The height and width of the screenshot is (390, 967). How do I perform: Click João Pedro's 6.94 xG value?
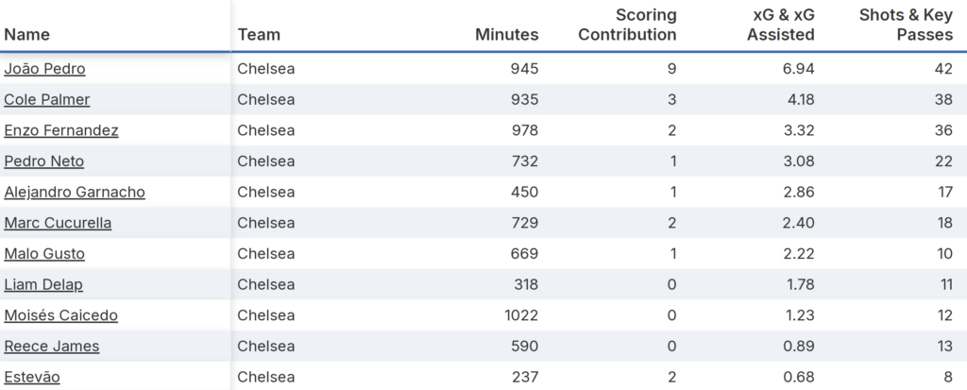797,69
